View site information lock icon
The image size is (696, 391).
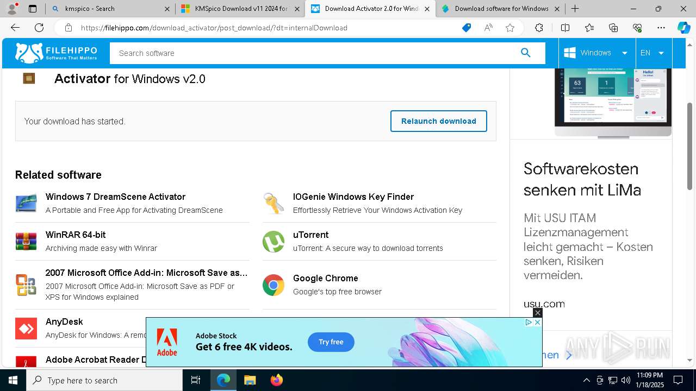click(68, 28)
